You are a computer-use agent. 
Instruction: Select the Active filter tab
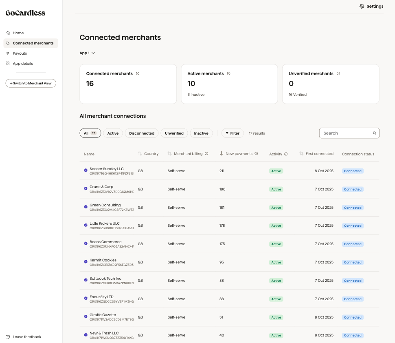[113, 133]
